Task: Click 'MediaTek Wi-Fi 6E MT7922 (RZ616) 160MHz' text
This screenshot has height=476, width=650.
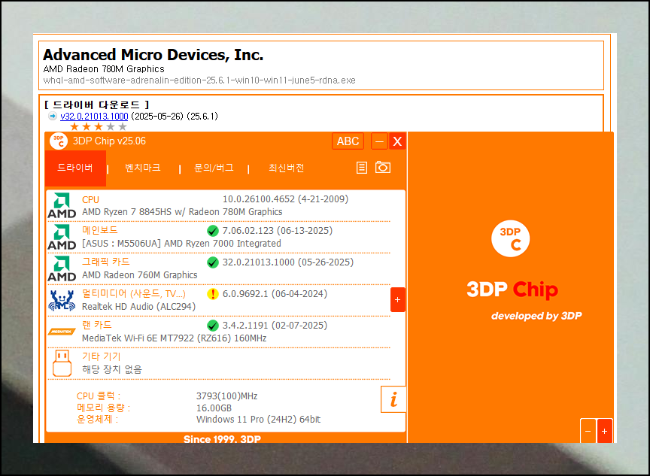Action: pyautogui.click(x=174, y=338)
